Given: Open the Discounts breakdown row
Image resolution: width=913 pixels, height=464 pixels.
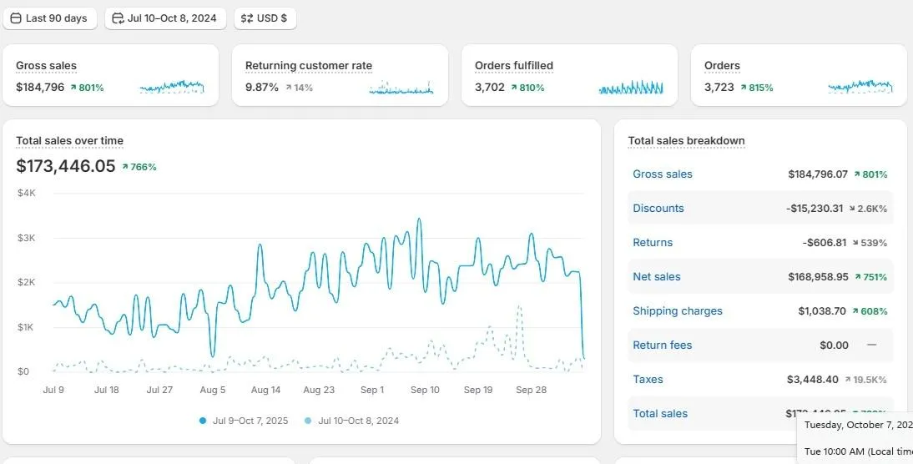Looking at the screenshot, I should [x=760, y=208].
